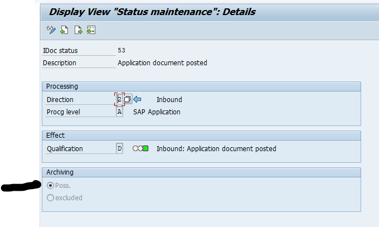Click the Direction input field

pos(119,99)
